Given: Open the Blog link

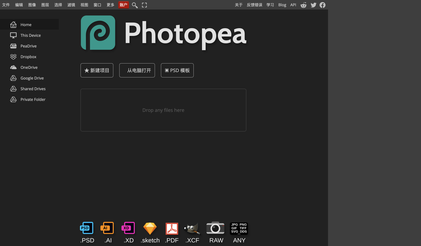Looking at the screenshot, I should [282, 5].
